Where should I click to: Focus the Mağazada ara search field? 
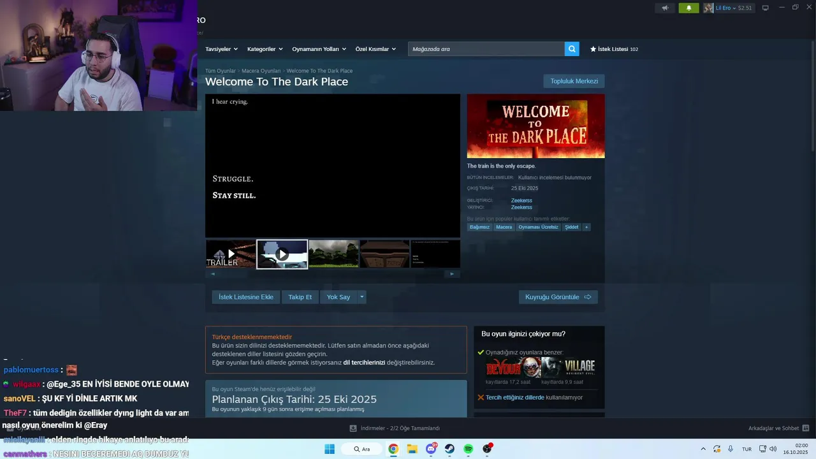(486, 49)
